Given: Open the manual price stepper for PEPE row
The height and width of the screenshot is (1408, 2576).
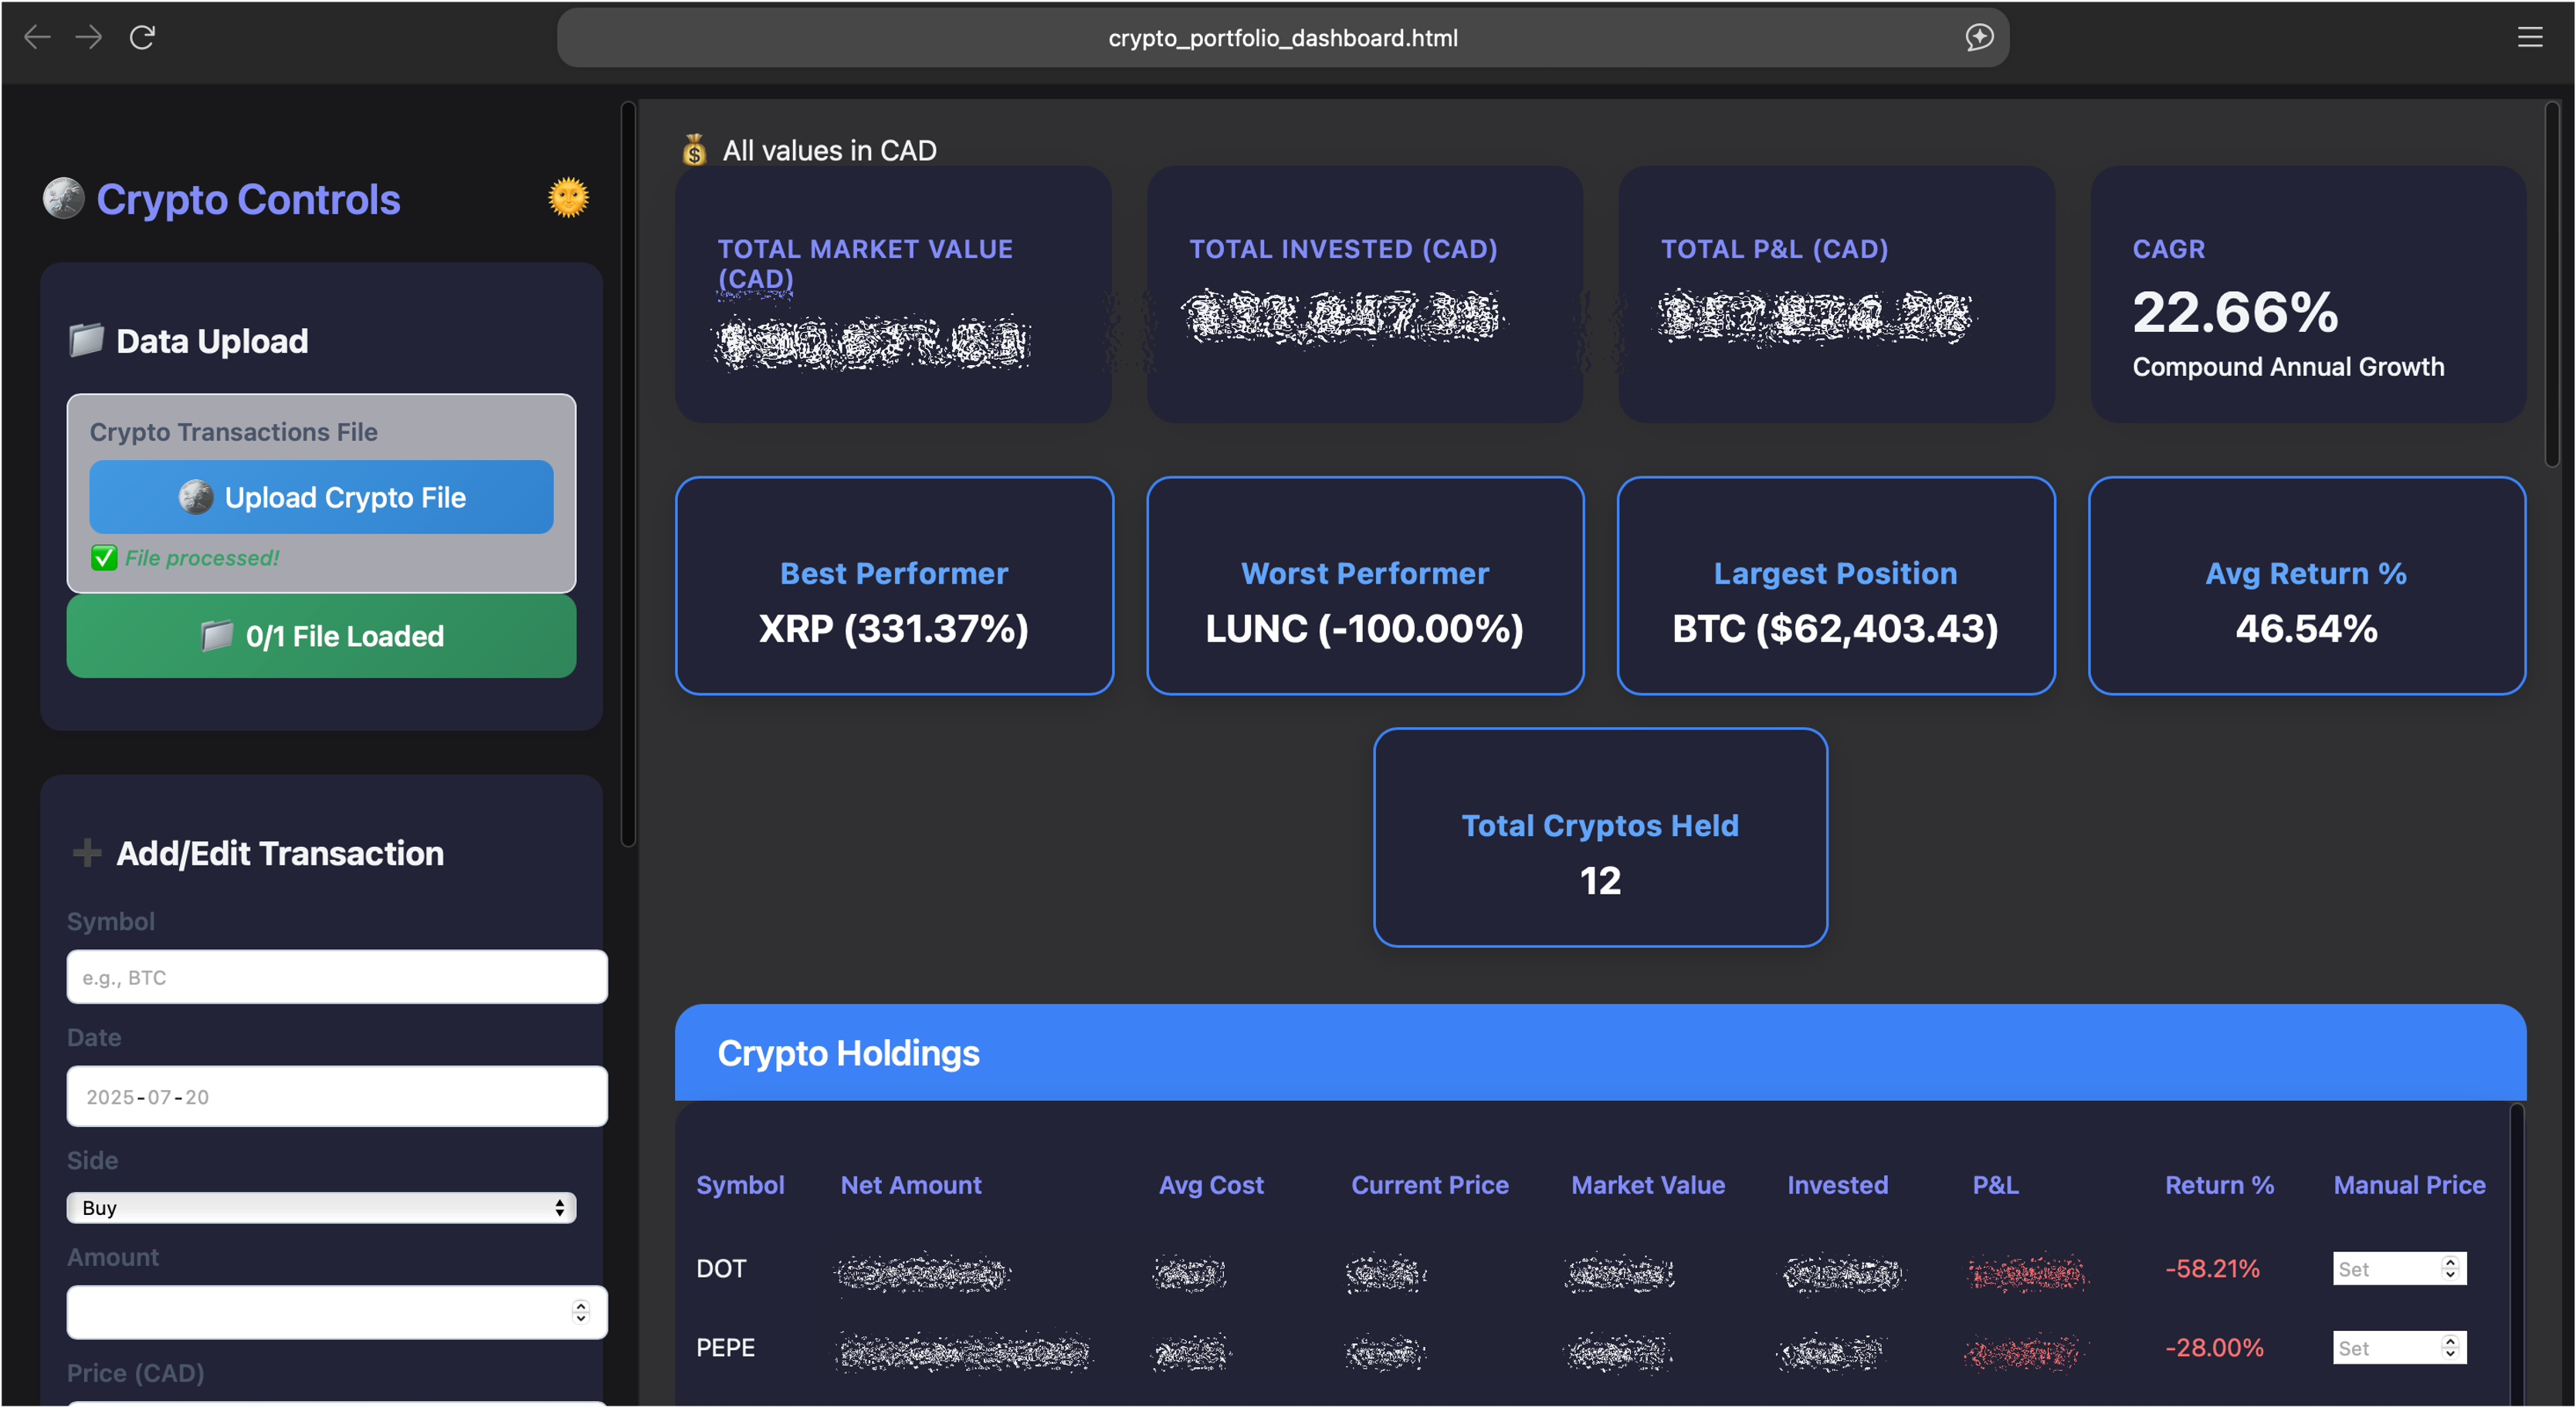Looking at the screenshot, I should 2452,1347.
